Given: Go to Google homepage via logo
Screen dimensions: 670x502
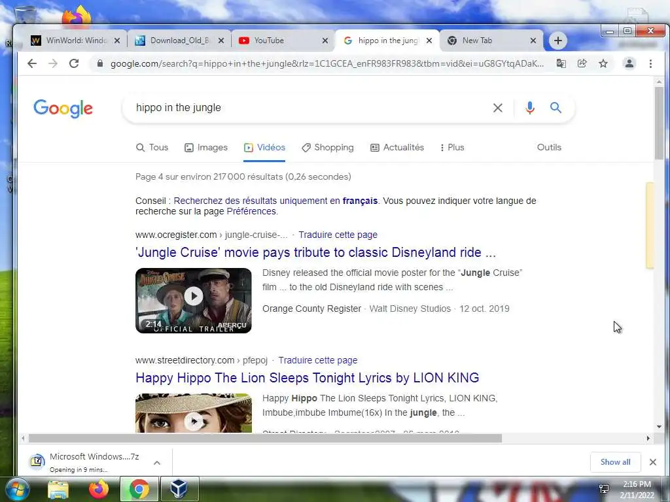Looking at the screenshot, I should (x=63, y=109).
